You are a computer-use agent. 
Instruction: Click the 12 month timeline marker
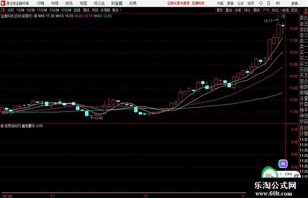tap(146, 196)
